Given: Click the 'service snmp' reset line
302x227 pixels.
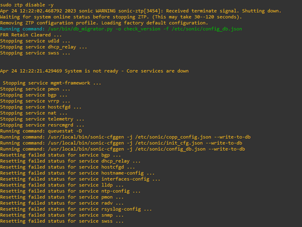Looking at the screenshot, I should (x=61, y=215).
